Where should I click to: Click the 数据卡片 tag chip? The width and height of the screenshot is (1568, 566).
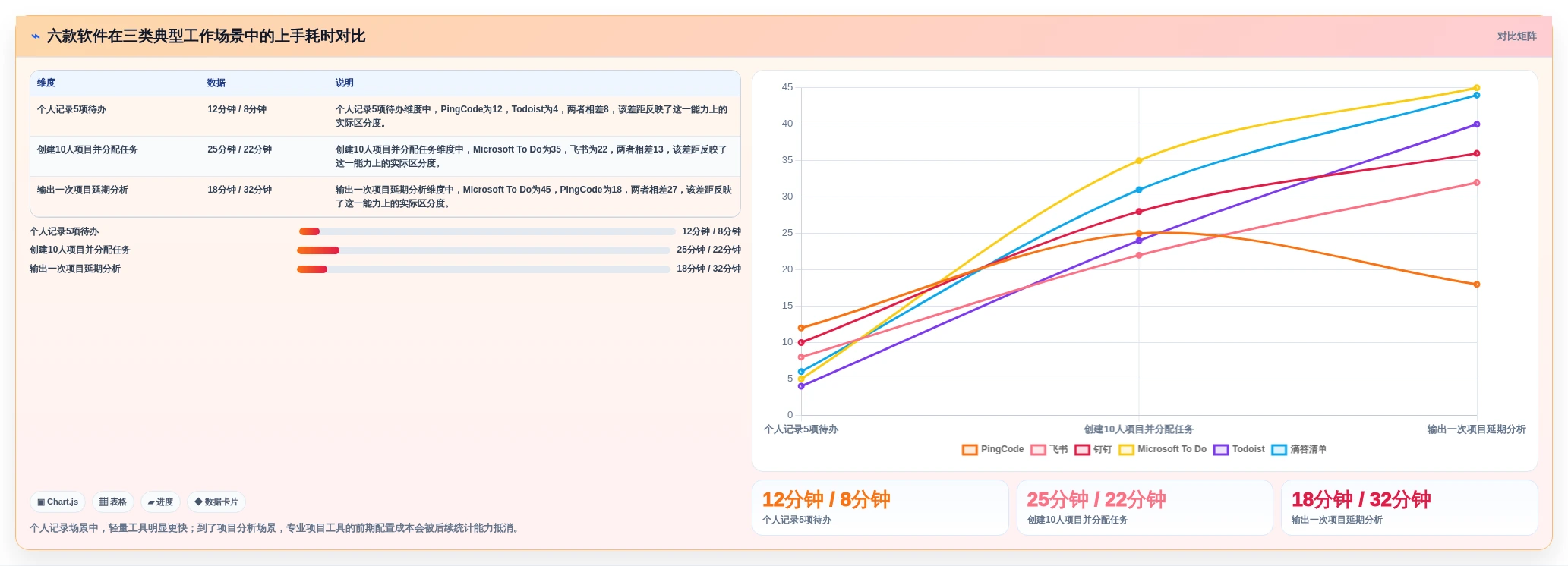[x=216, y=502]
